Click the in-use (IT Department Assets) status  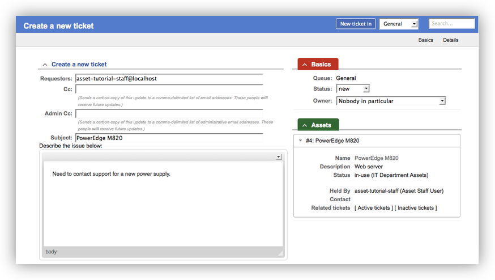tap(391, 175)
